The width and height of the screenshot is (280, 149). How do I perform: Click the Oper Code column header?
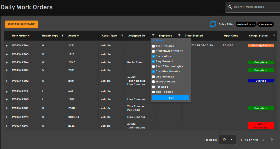tap(231, 36)
